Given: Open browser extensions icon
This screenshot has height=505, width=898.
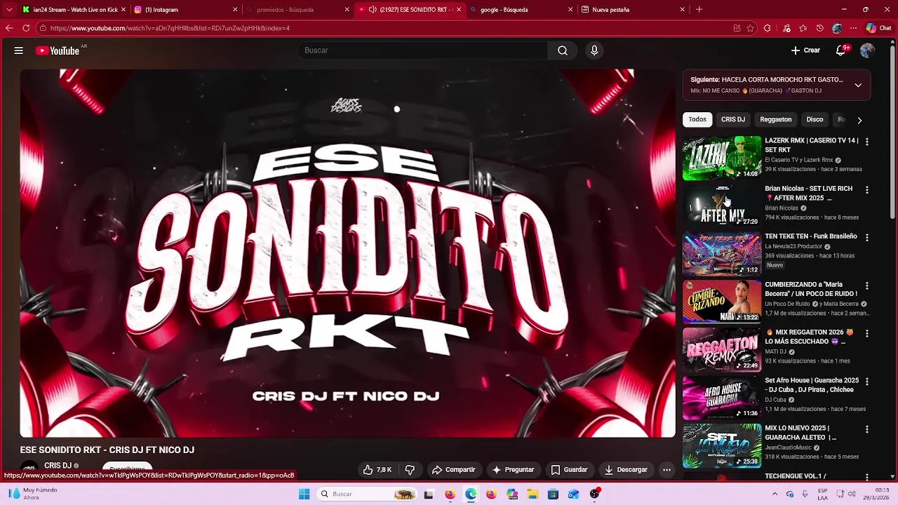Looking at the screenshot, I should (x=767, y=28).
